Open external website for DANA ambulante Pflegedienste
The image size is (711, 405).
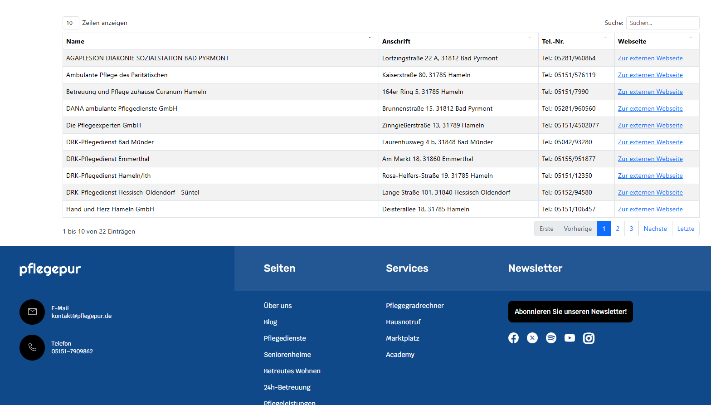click(650, 108)
